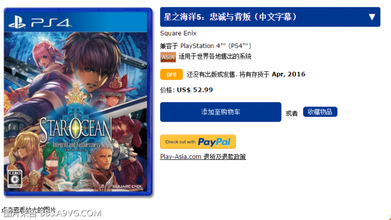This screenshot has height=220, width=391.
Task: Open the Play-Asia.com return and refund policy link
Action: click(x=203, y=156)
